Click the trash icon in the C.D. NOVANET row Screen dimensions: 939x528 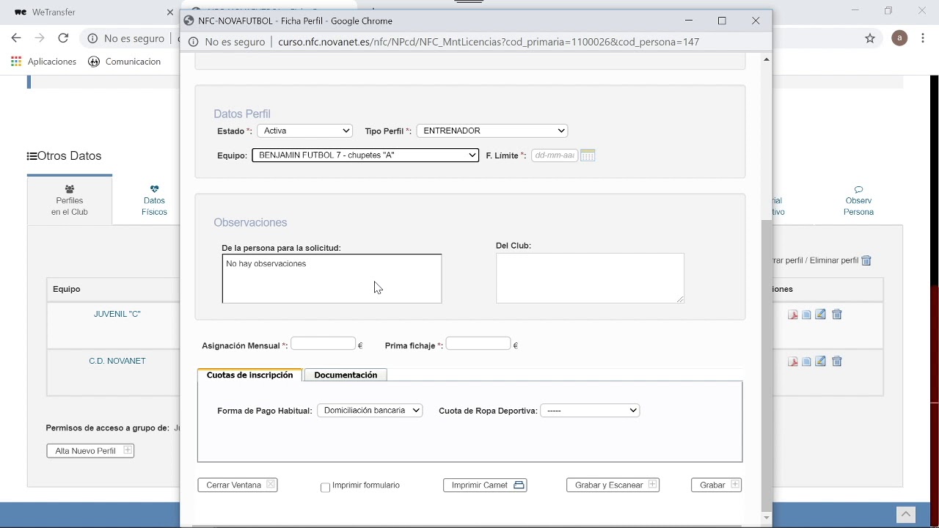(837, 362)
